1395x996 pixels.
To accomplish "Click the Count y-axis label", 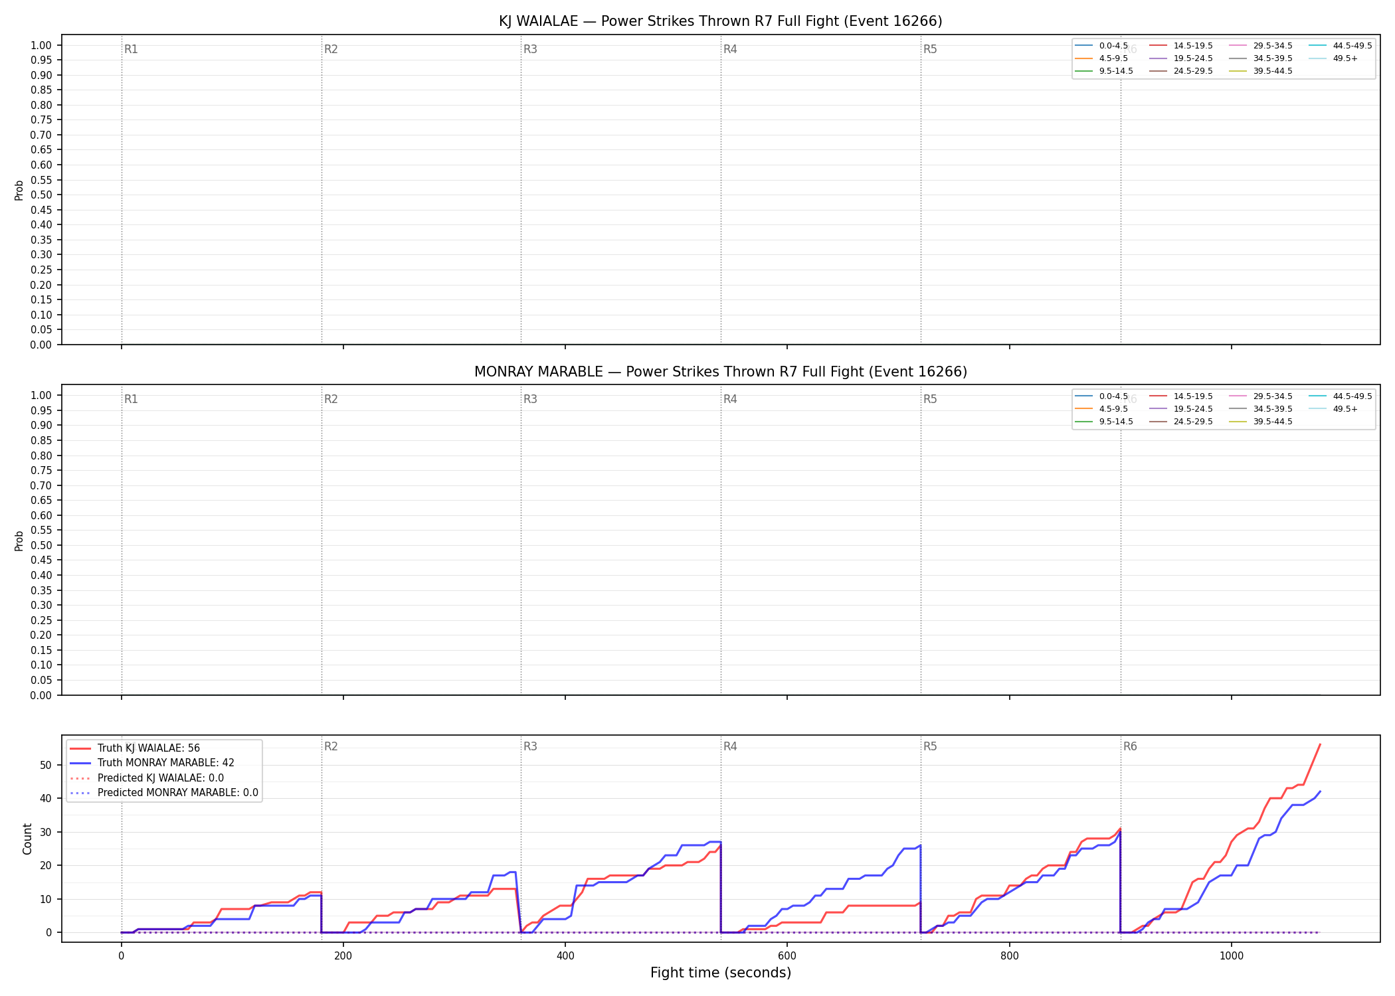I will point(27,839).
